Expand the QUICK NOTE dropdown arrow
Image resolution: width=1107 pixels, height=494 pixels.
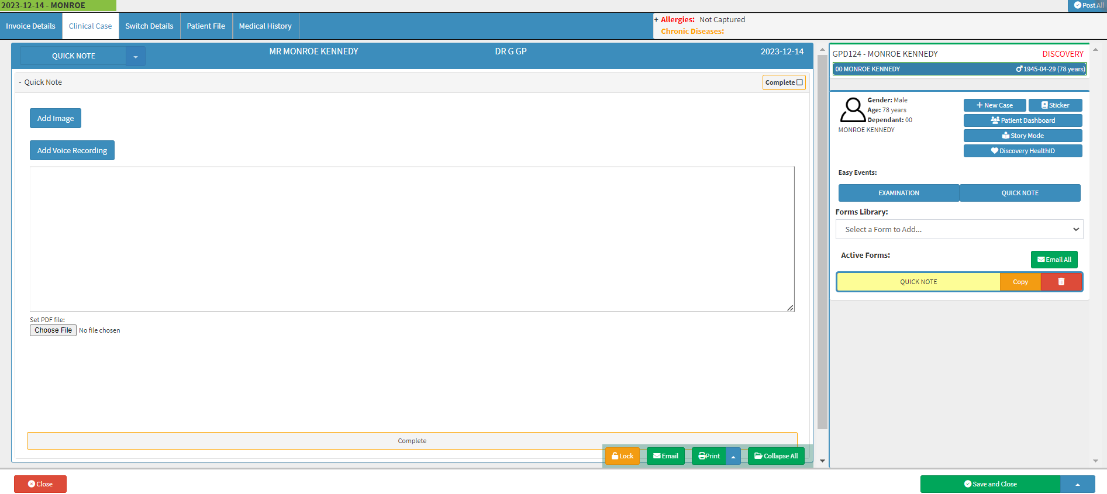(136, 57)
